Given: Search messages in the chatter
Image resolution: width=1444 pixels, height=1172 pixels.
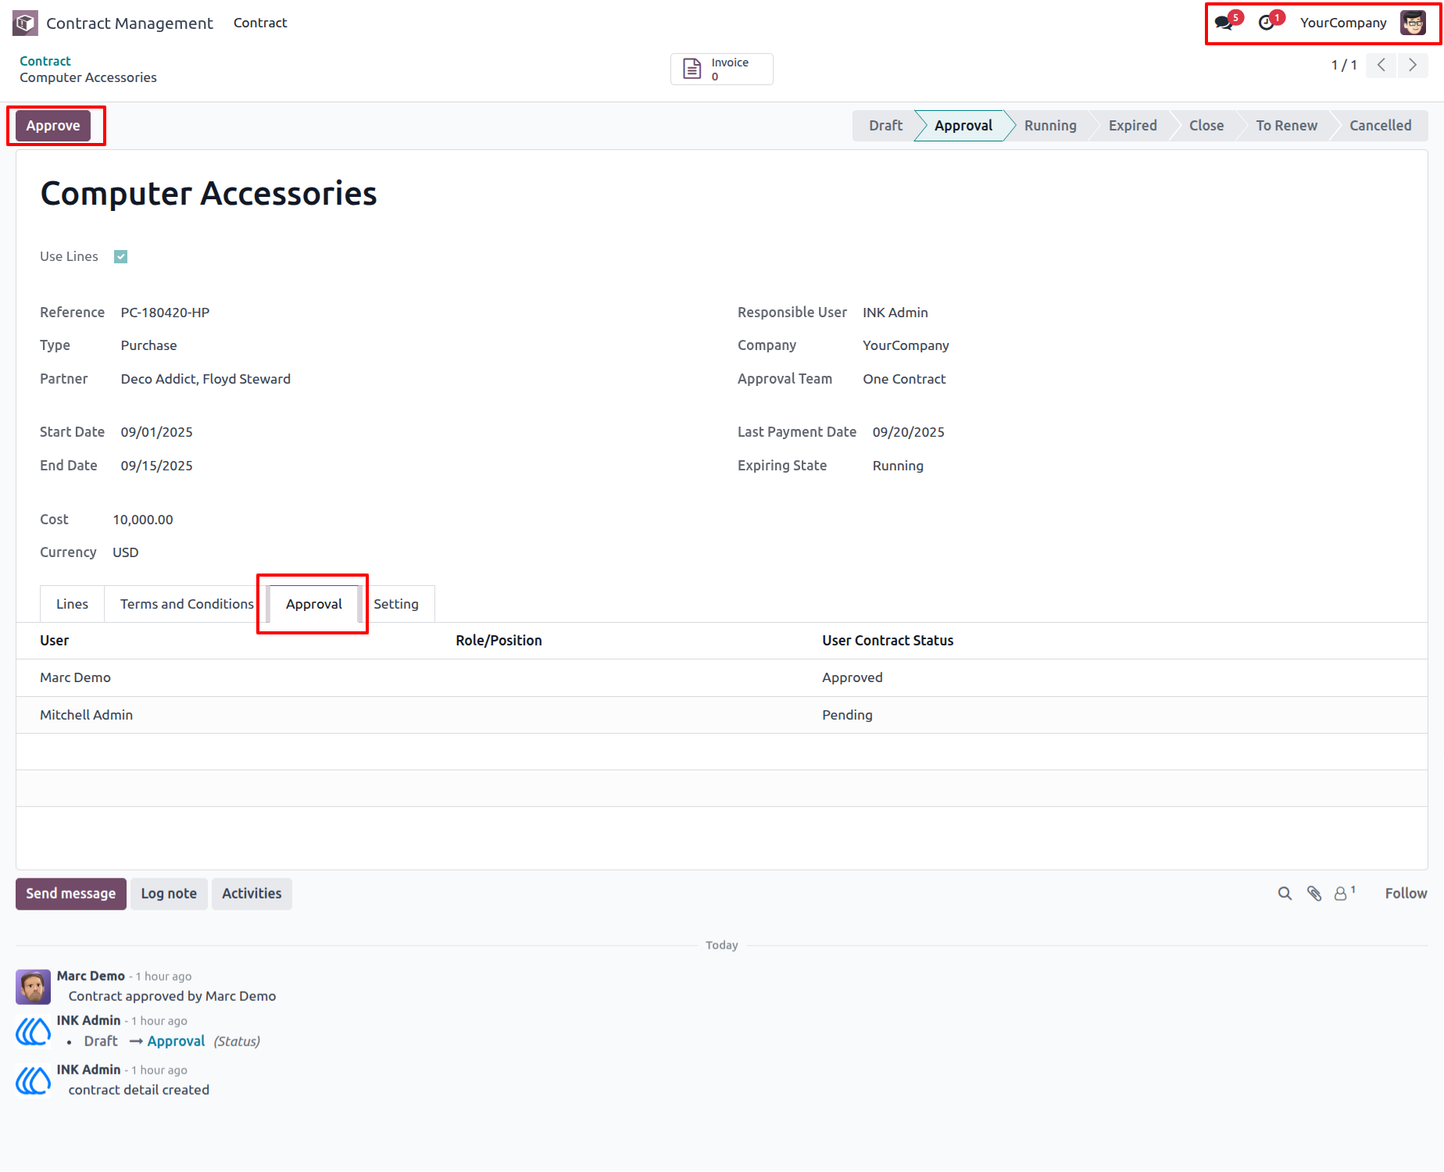Looking at the screenshot, I should (x=1285, y=893).
